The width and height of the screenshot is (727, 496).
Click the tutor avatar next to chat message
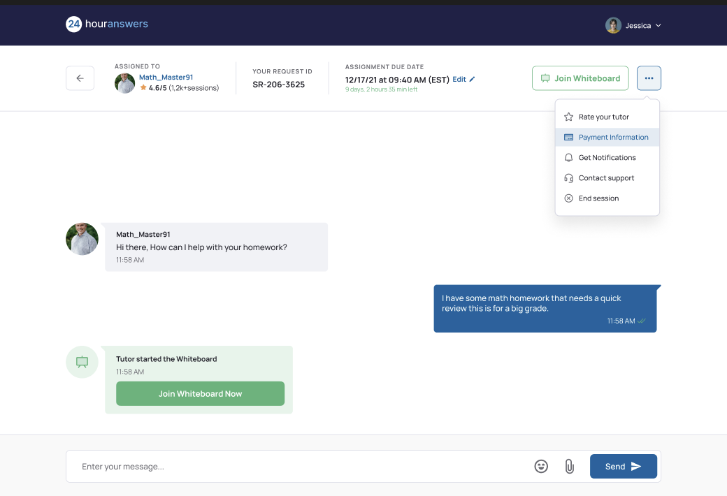[x=82, y=239]
